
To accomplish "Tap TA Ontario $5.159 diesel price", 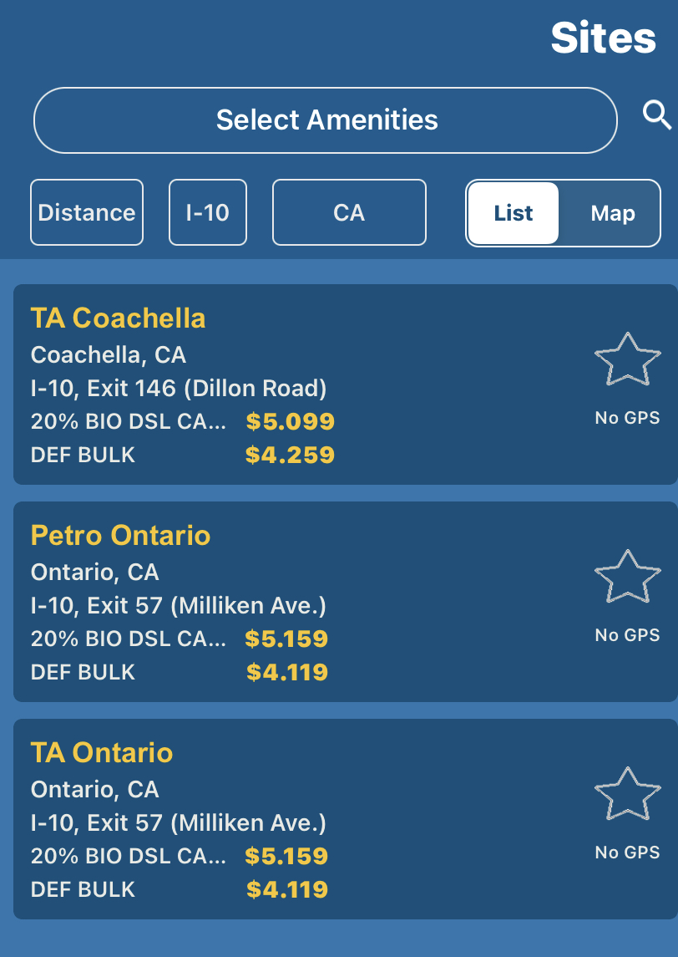I will click(x=286, y=857).
